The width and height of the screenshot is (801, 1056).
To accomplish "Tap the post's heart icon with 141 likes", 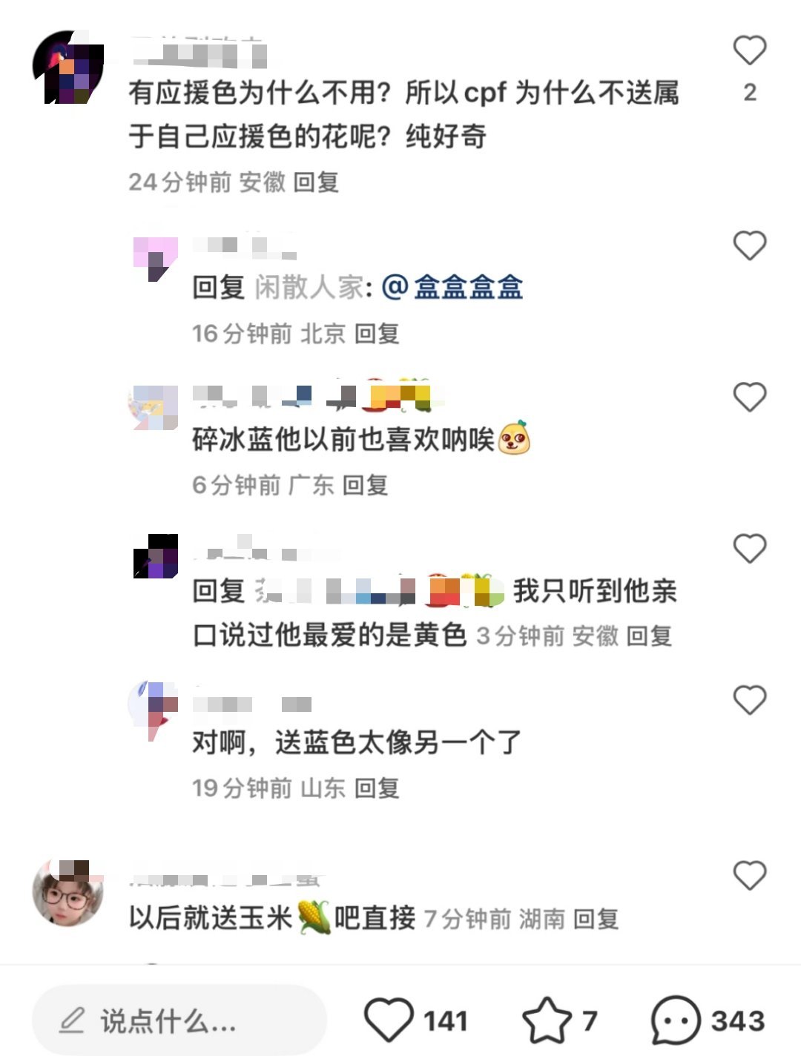I will coord(389,1020).
